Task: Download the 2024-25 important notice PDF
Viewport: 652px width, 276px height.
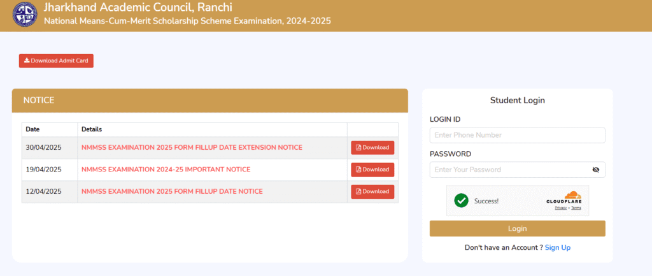Action: pyautogui.click(x=372, y=170)
